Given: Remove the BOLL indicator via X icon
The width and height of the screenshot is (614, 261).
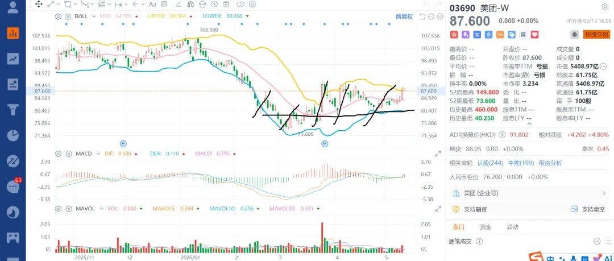Looking at the screenshot, I should (68, 16).
